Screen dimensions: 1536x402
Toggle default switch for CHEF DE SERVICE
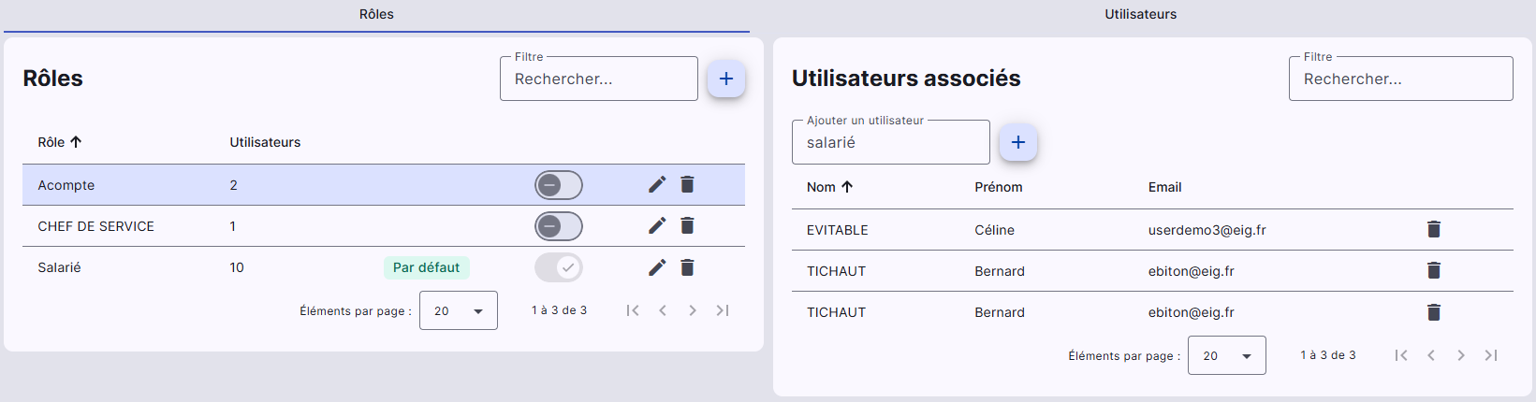click(559, 226)
